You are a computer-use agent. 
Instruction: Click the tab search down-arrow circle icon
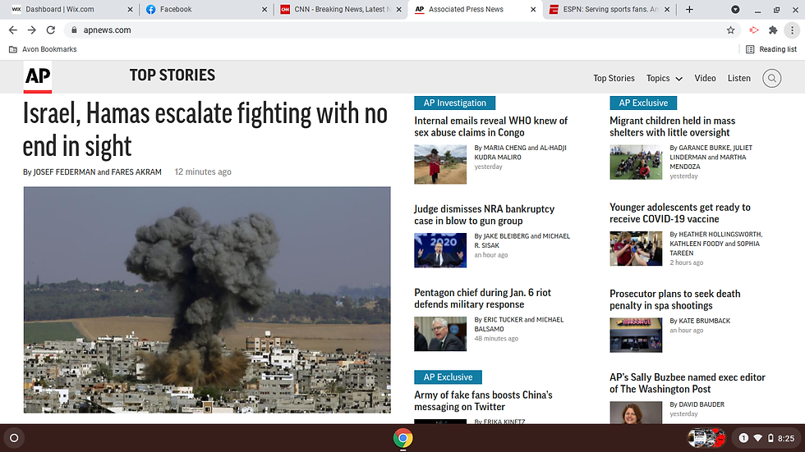(735, 9)
